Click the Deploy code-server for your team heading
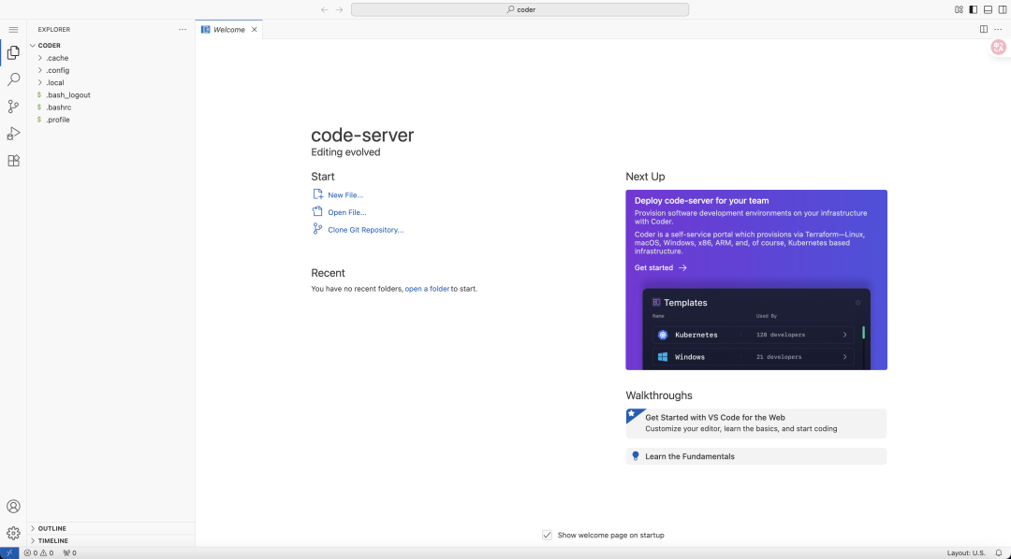Image resolution: width=1011 pixels, height=559 pixels. pos(701,200)
